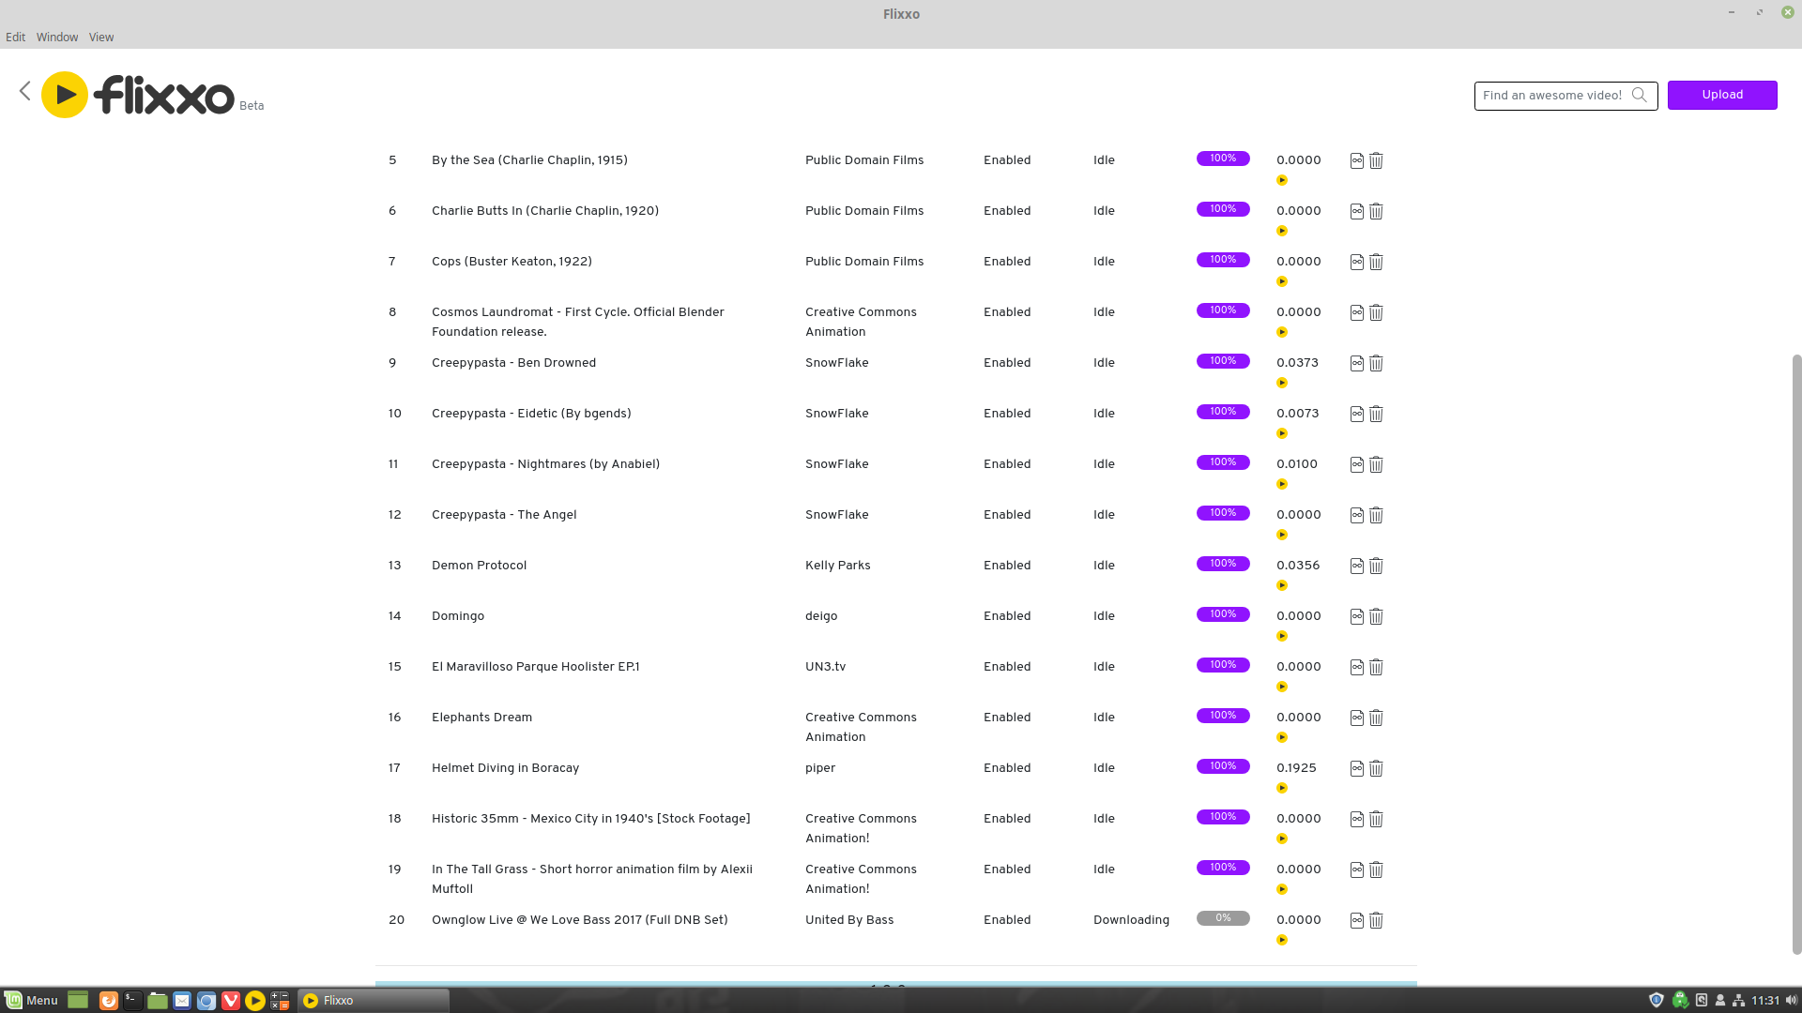Open the volume control in system tray
1802x1013 pixels.
point(1792,1001)
